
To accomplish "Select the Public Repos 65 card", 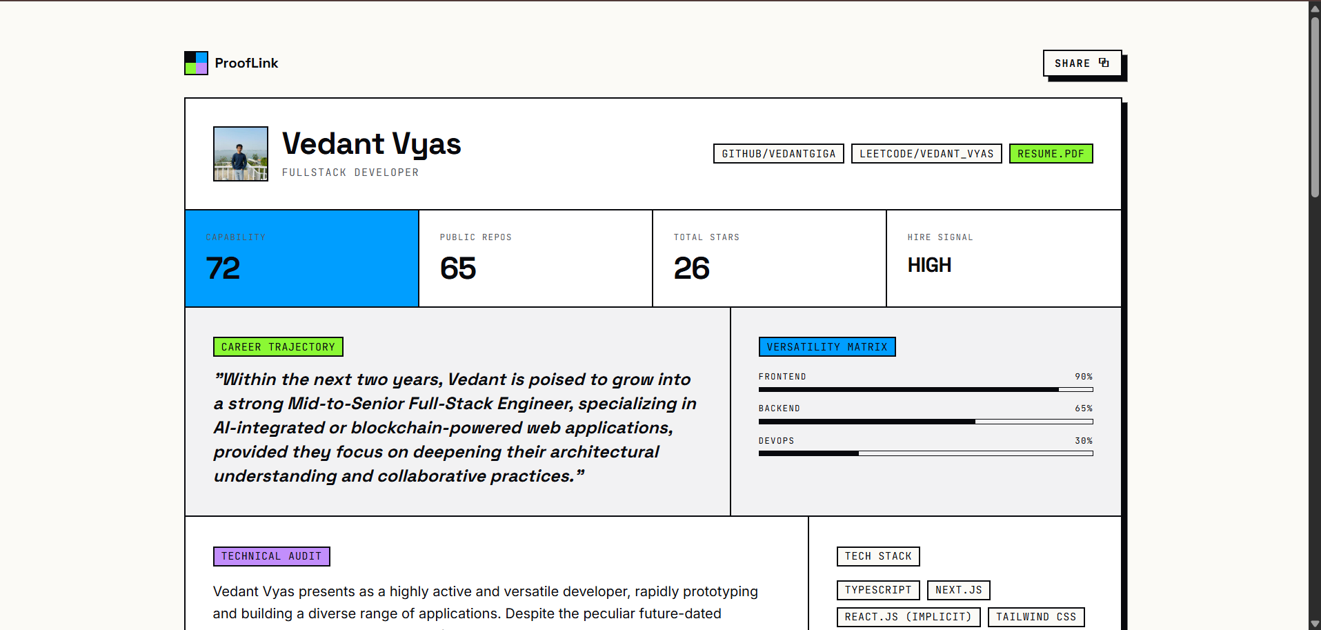I will point(535,258).
